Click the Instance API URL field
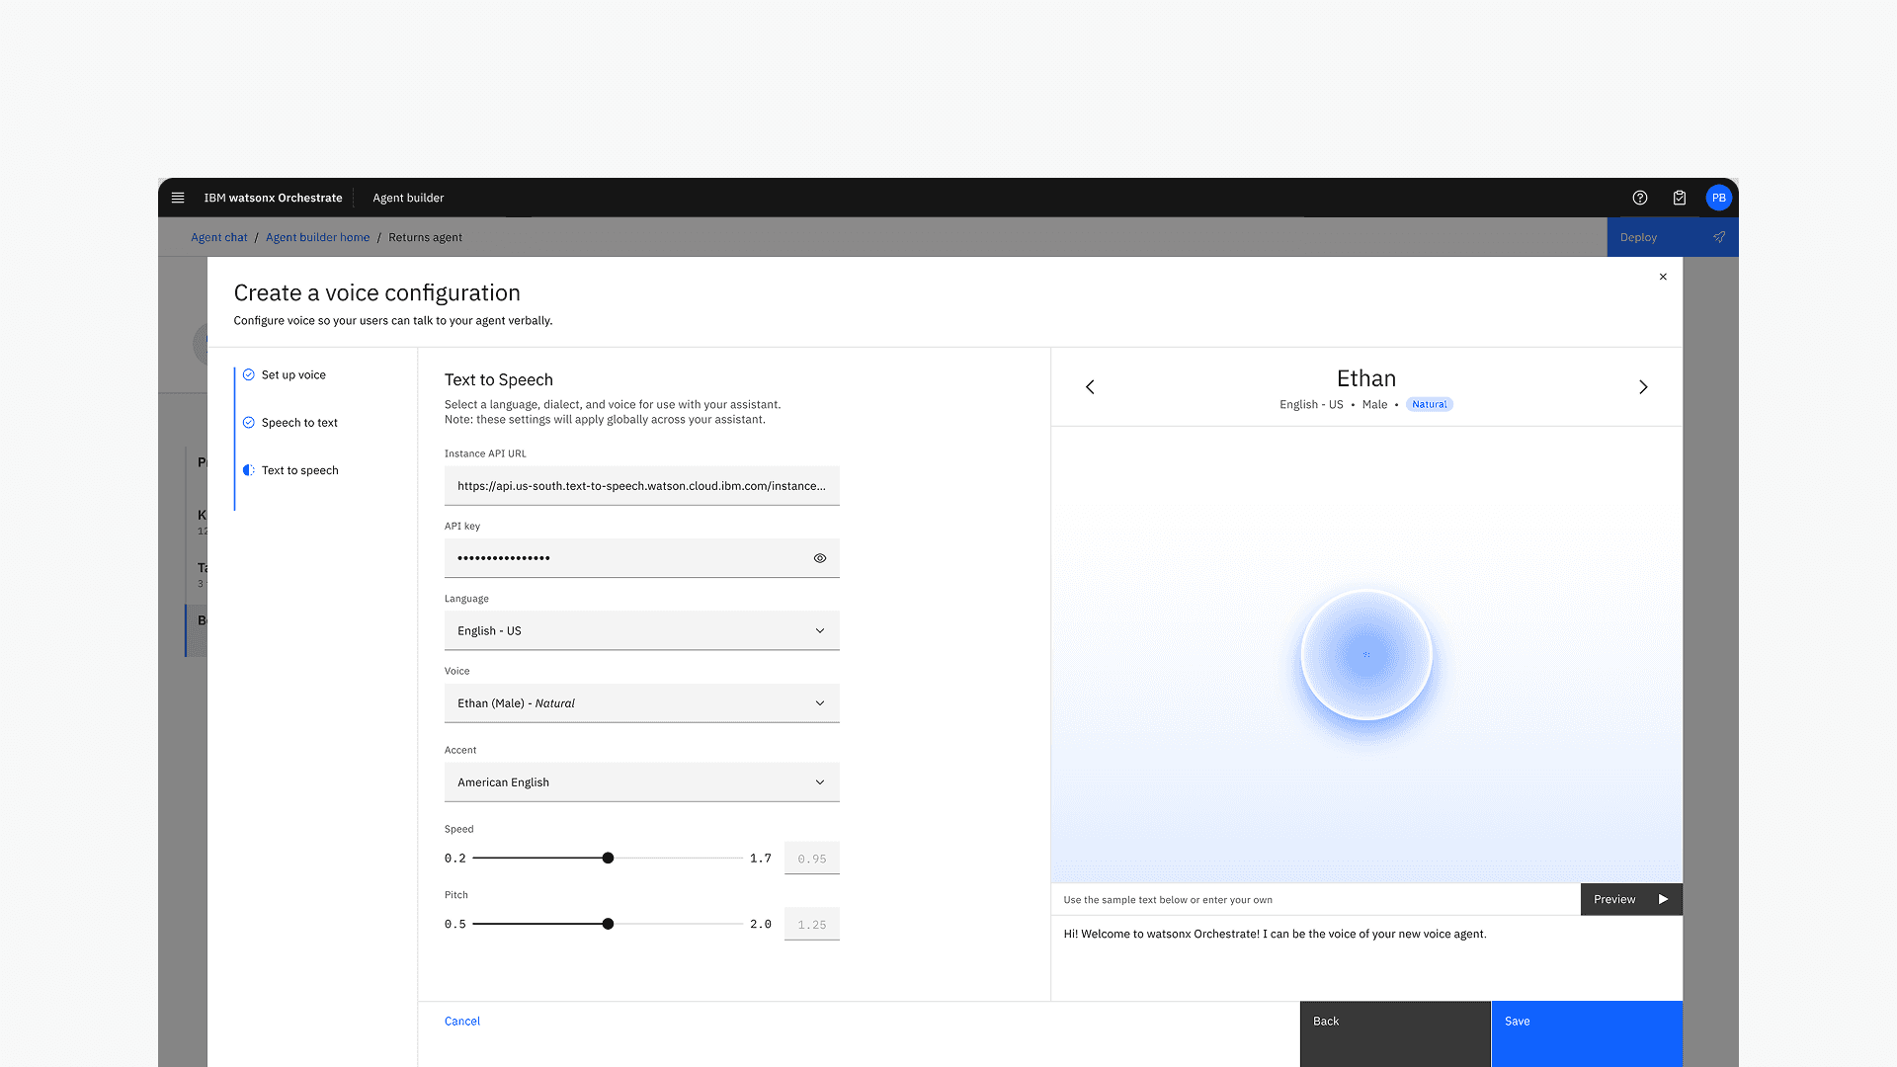This screenshot has height=1067, width=1897. 641,486
